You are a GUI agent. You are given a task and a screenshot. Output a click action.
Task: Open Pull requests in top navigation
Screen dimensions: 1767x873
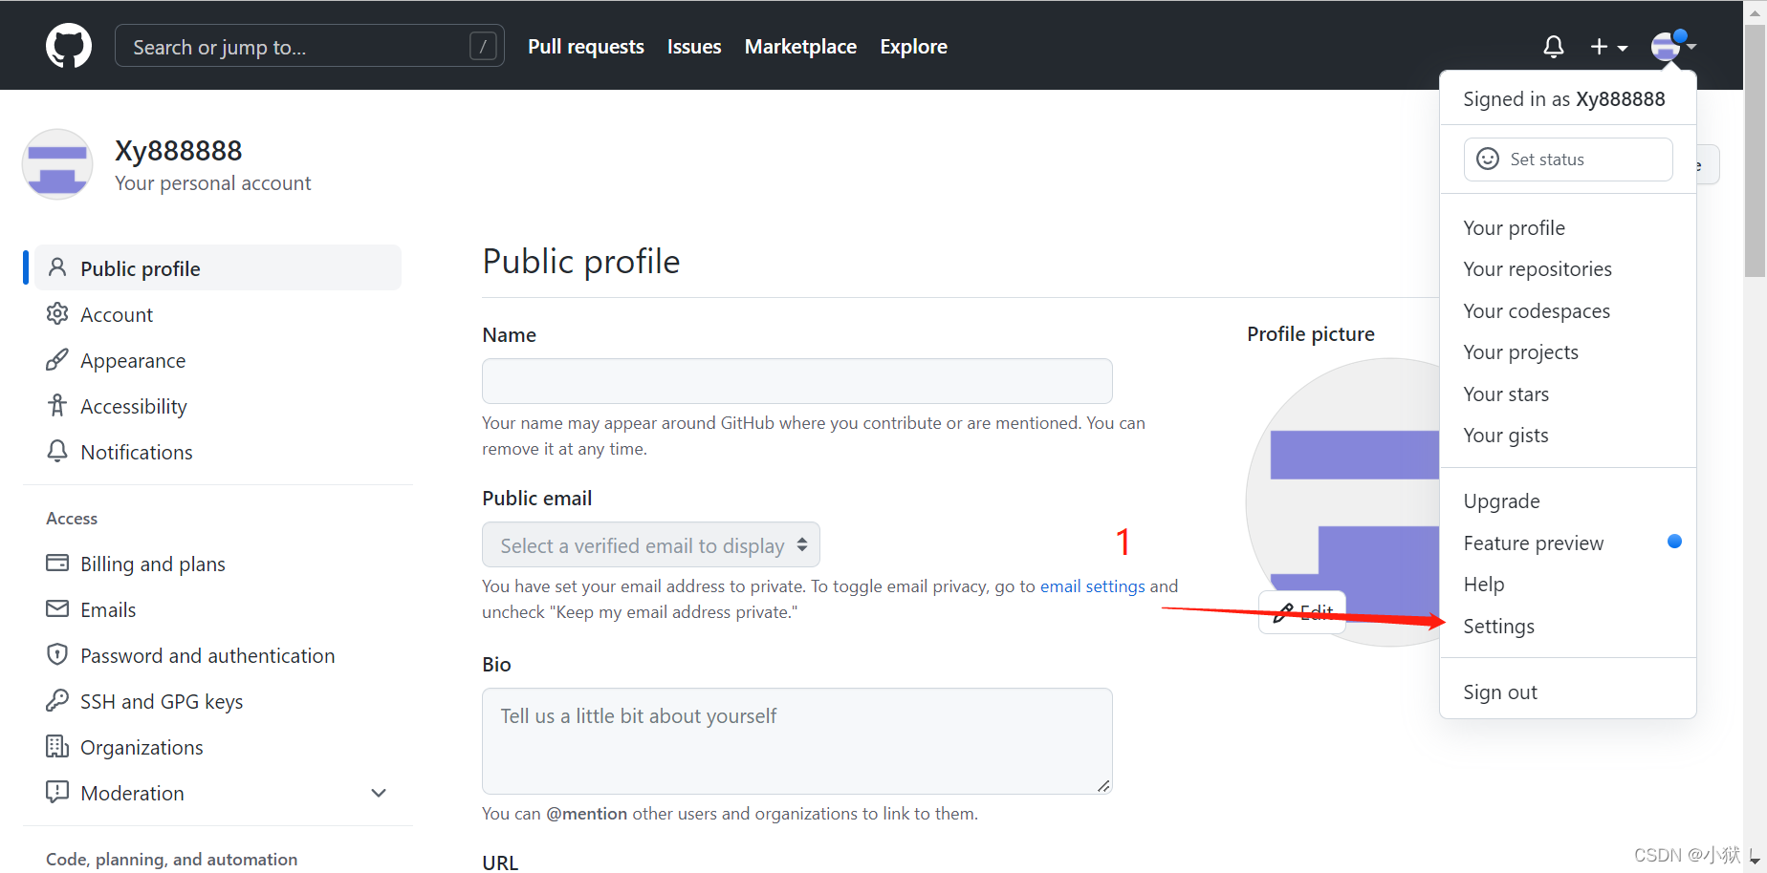point(586,46)
